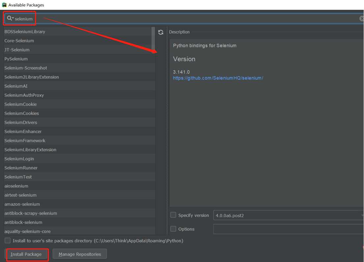Select amazon-selenium package row
The image size is (364, 262).
point(79,204)
